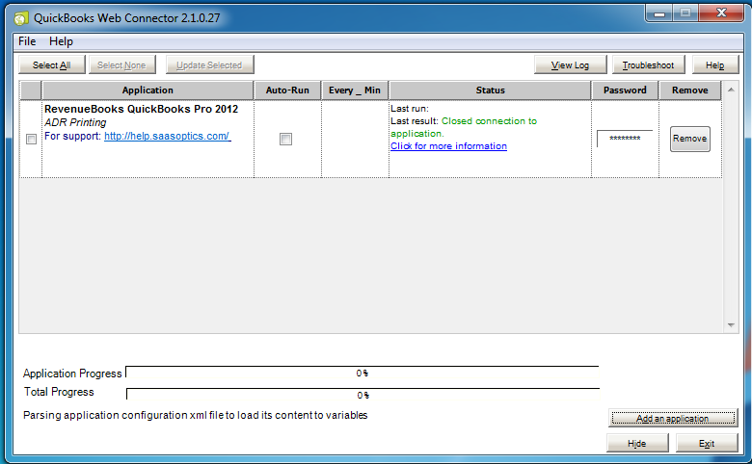This screenshot has width=752, height=464.
Task: Click the Total Progress bar
Action: 363,395
